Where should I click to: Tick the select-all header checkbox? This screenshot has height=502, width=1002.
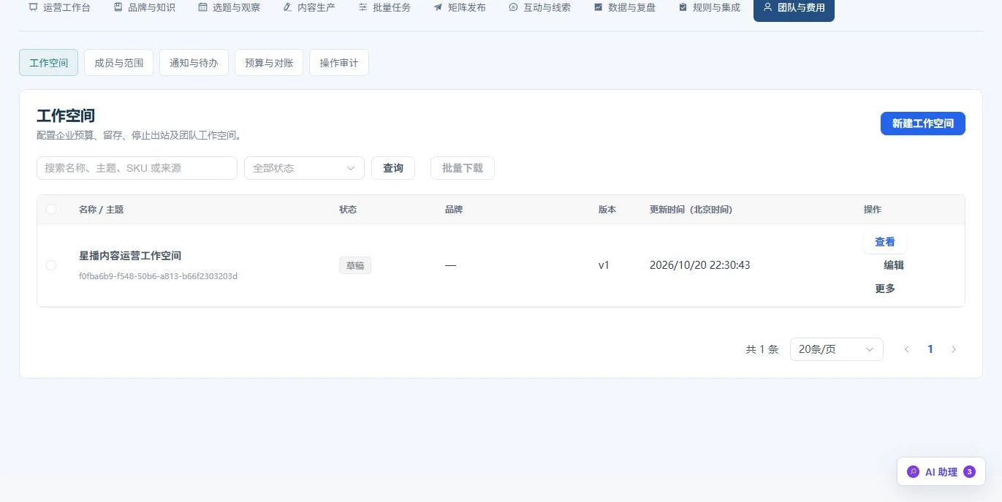[x=51, y=209]
